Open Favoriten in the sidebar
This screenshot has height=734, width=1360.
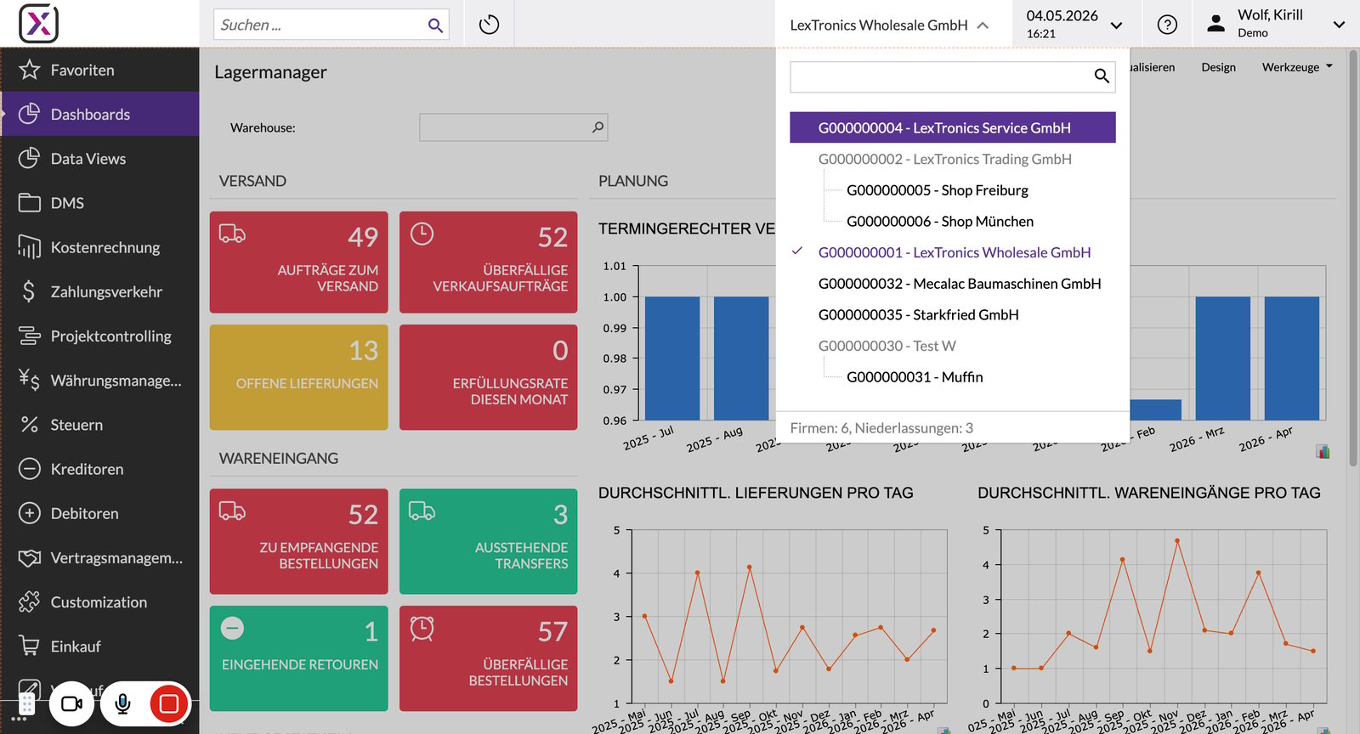[x=99, y=70]
